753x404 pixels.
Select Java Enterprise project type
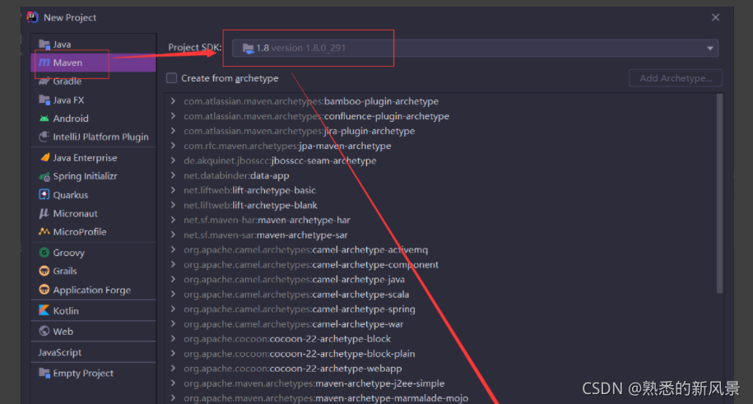point(93,157)
